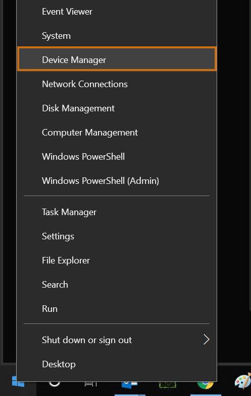
Task: Click the green pixelated taskbar icon
Action: click(168, 384)
